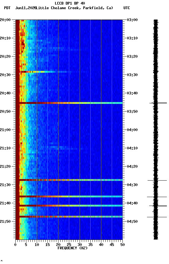169x264 pixels.
Task: Click the 20:30 PDT time label
Action: tap(5, 75)
